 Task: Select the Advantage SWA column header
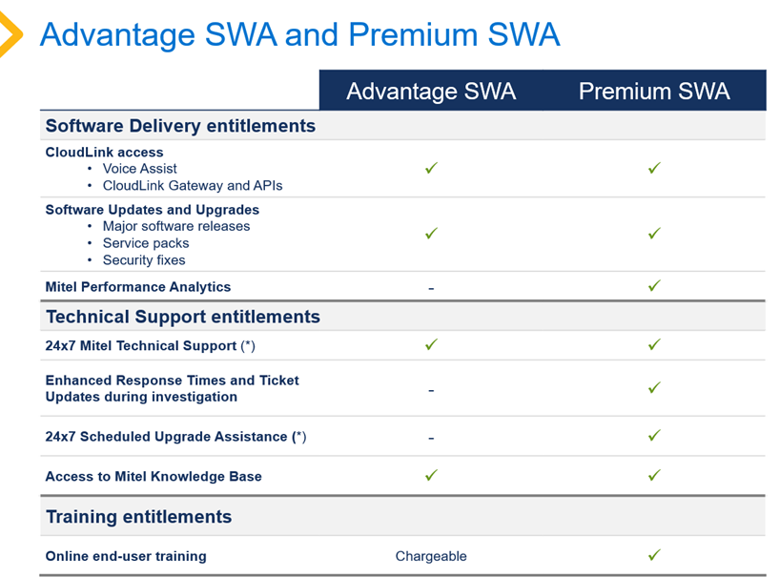click(431, 91)
